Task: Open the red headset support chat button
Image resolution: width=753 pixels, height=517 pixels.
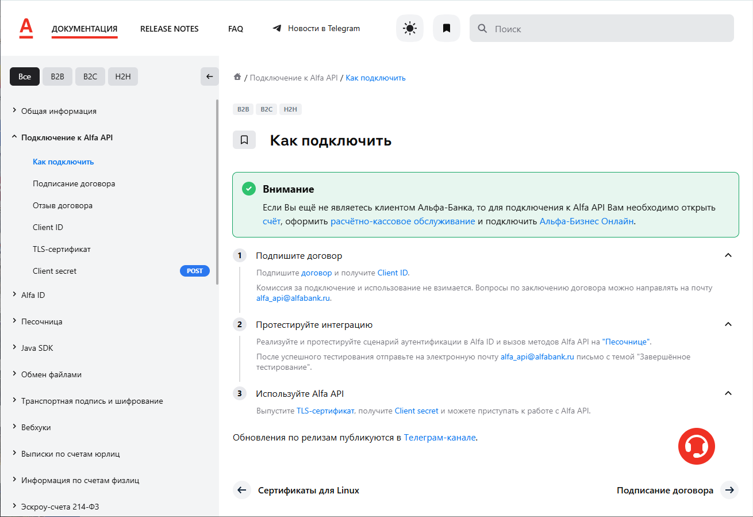Action: click(696, 446)
